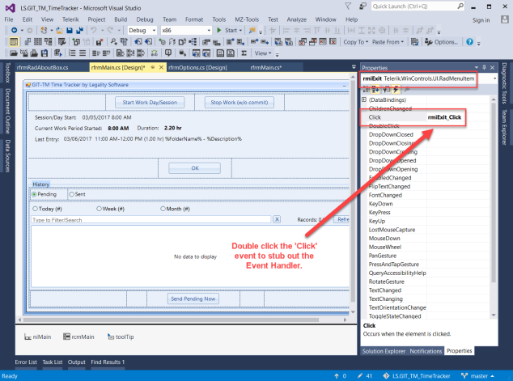Image resolution: width=513 pixels, height=381 pixels.
Task: Switch to the rfrmRadAboutBox.cs tab
Action: pyautogui.click(x=43, y=67)
